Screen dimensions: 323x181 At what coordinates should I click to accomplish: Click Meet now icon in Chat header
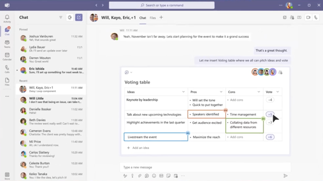point(70,17)
